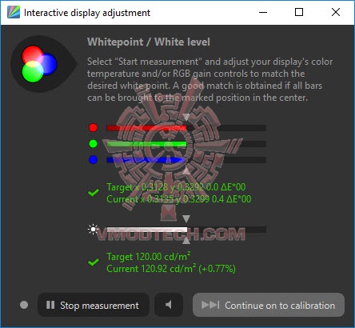Minimize the Interactive display adjustment window
The width and height of the screenshot is (355, 328).
pos(263,12)
